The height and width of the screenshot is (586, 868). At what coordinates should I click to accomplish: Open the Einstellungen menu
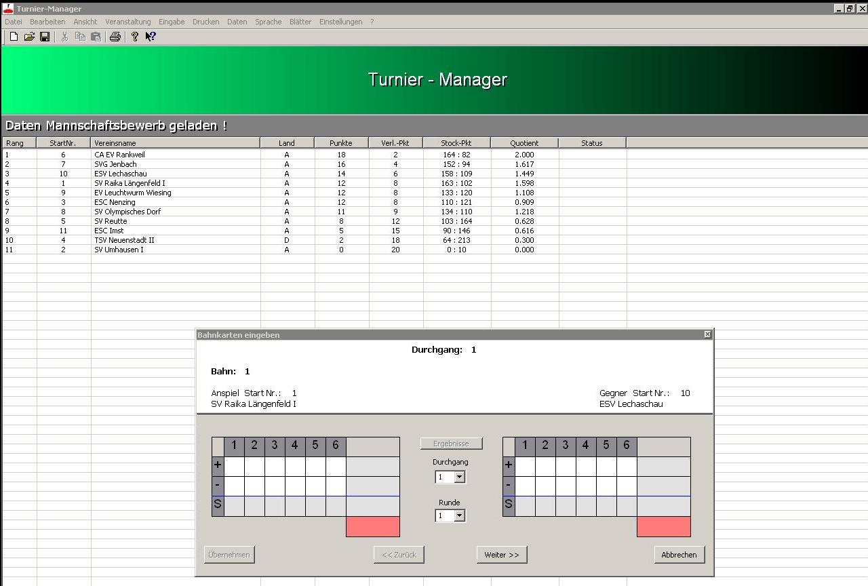coord(341,22)
